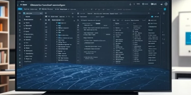This screenshot has height=95, width=191.
Task: Tick the second checkbox in the right-center list
Action: click(x=114, y=25)
